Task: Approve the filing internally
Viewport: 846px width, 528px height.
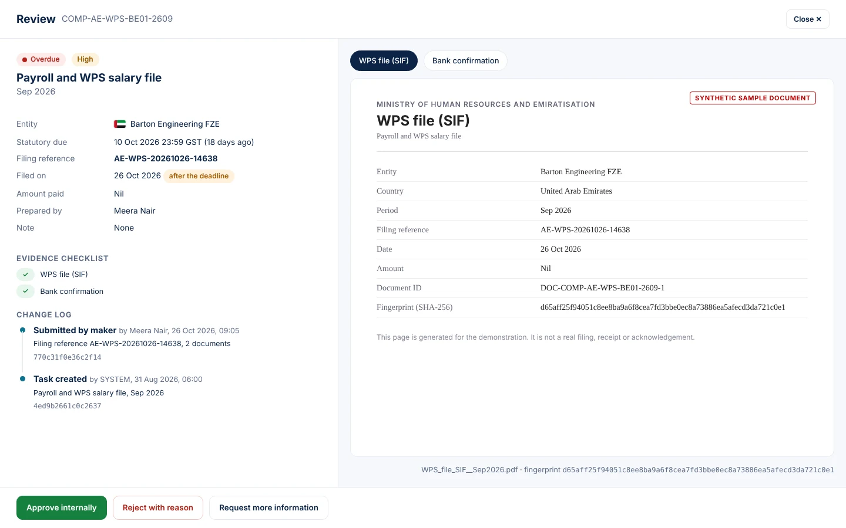Action: (x=62, y=507)
